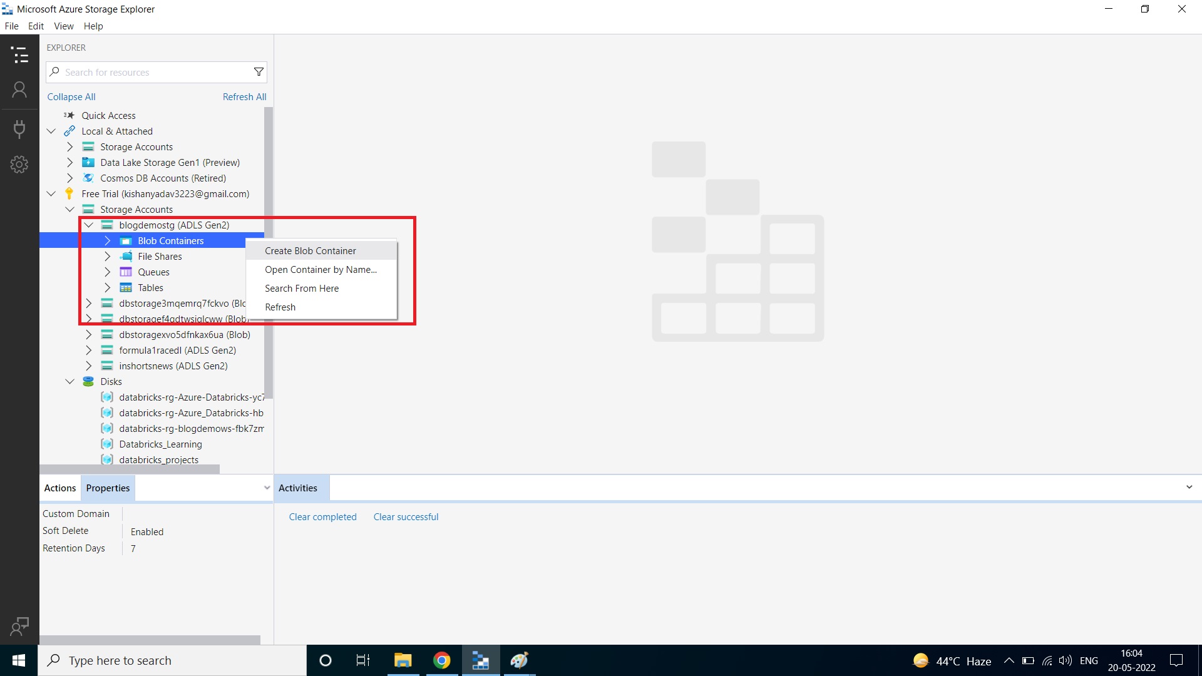
Task: Open the Settings gear in sidebar
Action: click(x=19, y=165)
